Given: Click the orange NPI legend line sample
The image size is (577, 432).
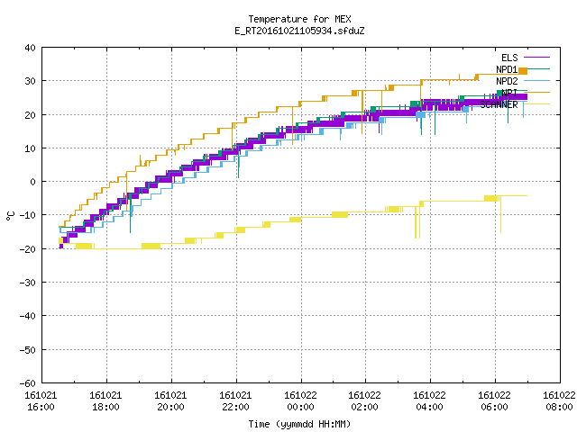Looking at the screenshot, I should (x=537, y=93).
